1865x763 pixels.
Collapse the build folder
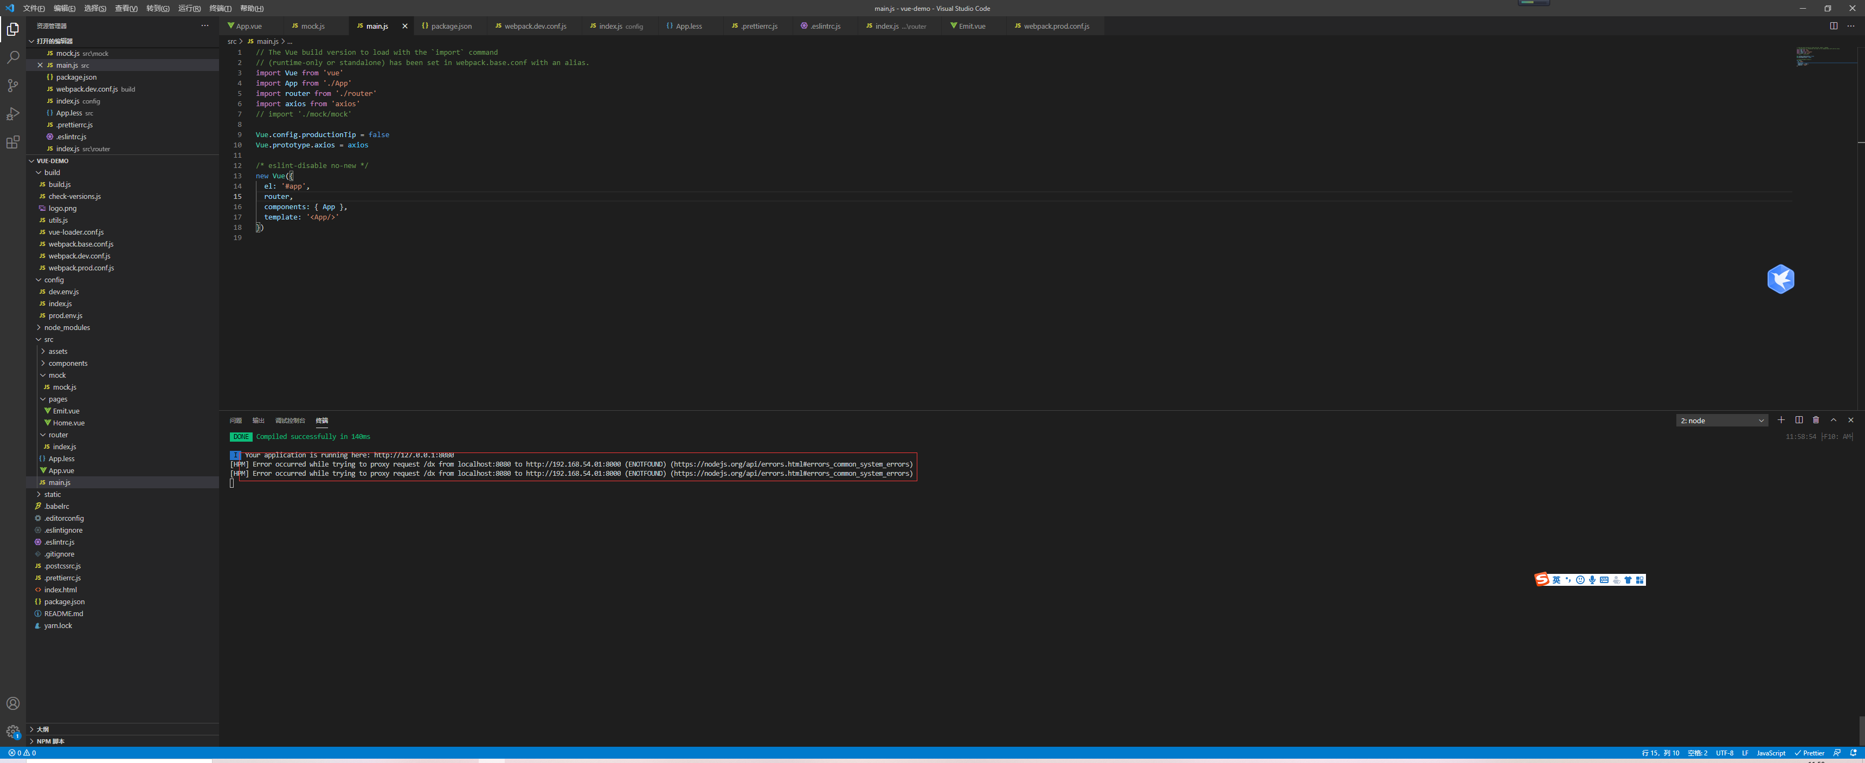(52, 172)
